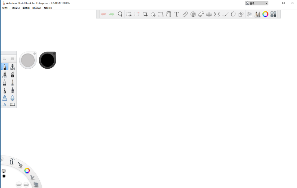Select the Ballpoint pen brush
Viewport: 297px width, 188px height.
pyautogui.click(x=5, y=82)
